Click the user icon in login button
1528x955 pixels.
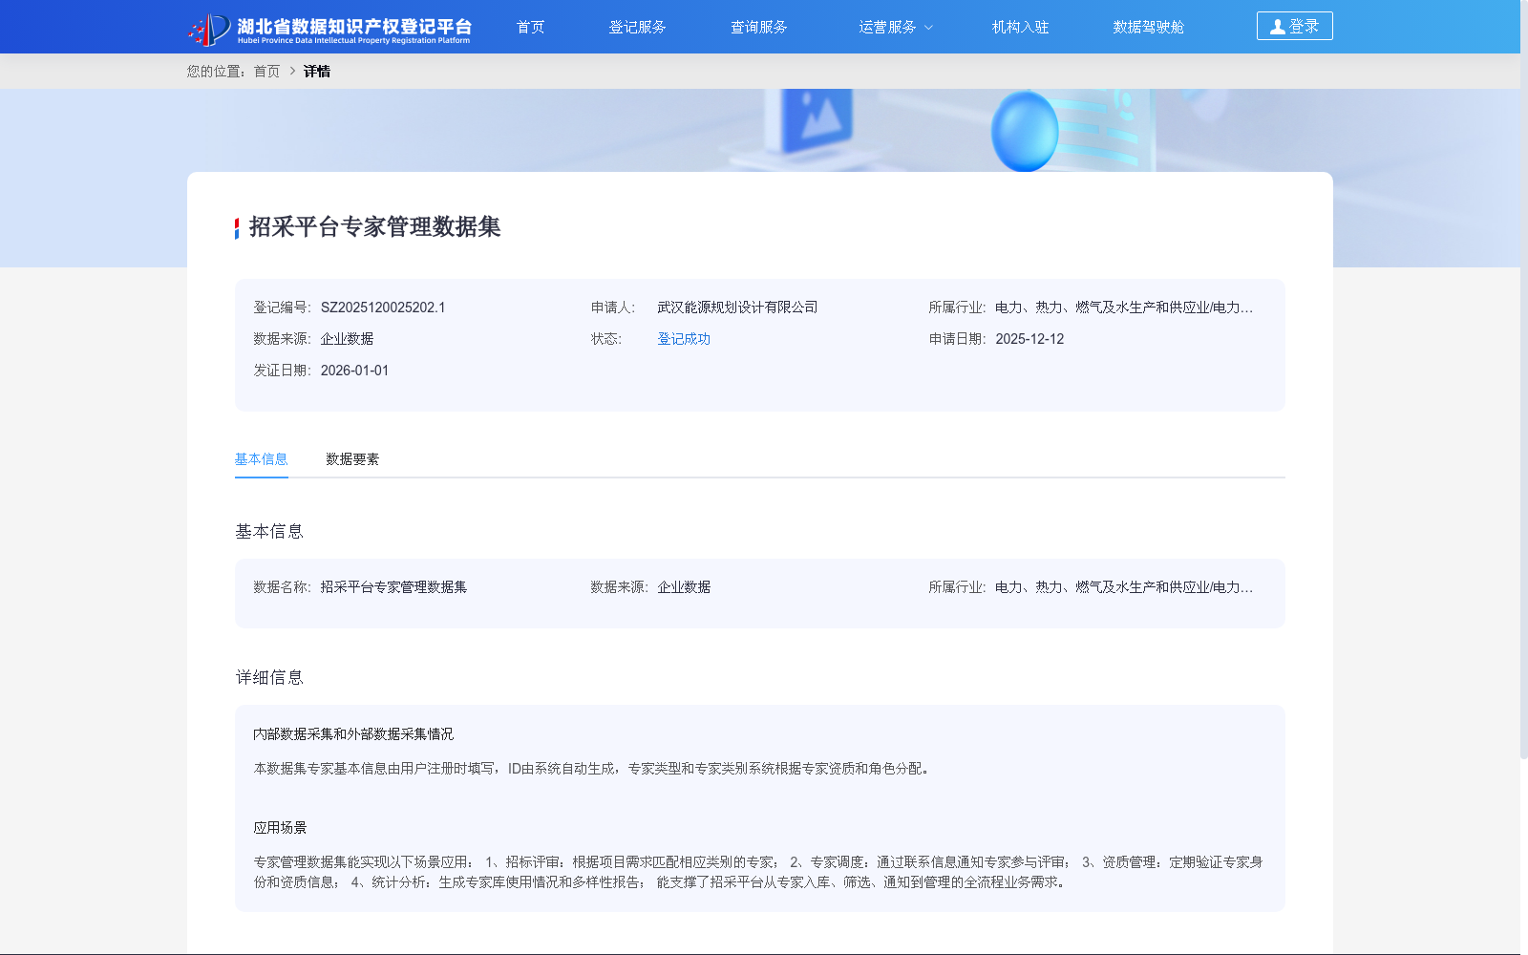coord(1277,27)
